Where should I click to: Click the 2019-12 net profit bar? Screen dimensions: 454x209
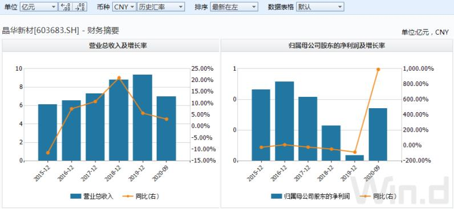point(354,158)
